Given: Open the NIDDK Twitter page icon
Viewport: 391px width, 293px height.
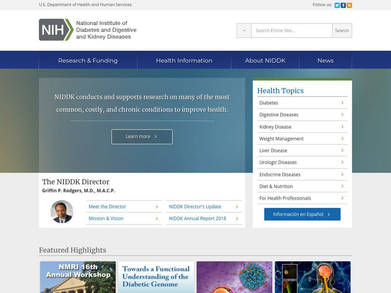Looking at the screenshot, I should click(x=337, y=5).
